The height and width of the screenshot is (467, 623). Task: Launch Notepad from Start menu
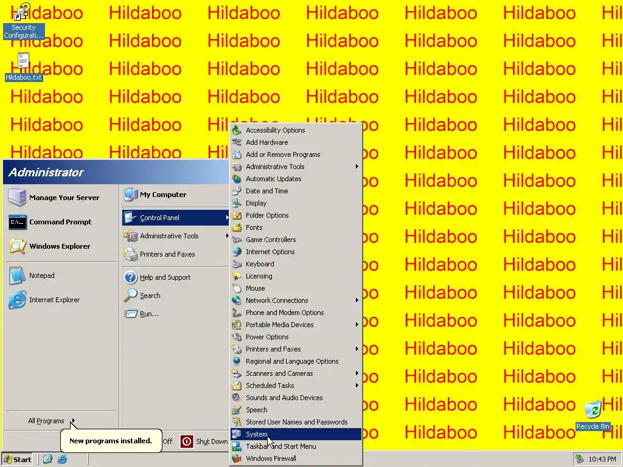click(61, 275)
